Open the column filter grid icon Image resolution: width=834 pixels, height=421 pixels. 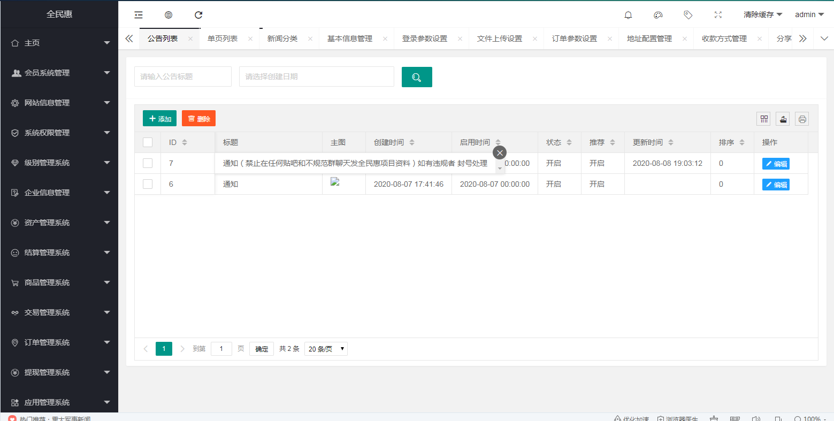[763, 119]
